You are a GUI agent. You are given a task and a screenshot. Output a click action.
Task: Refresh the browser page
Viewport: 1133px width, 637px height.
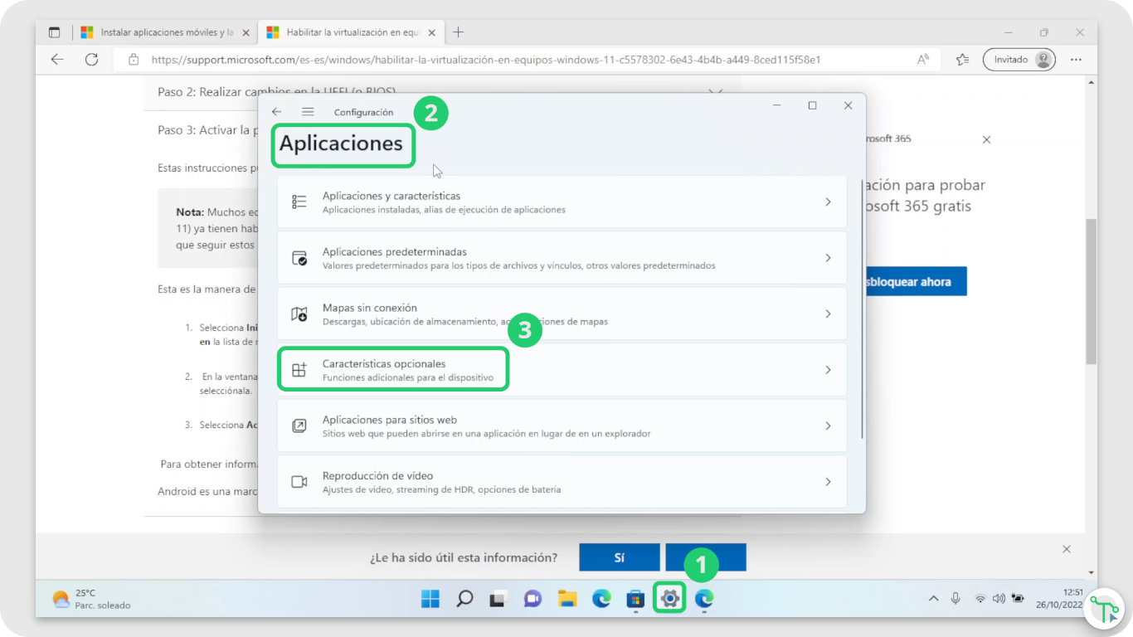coord(92,60)
